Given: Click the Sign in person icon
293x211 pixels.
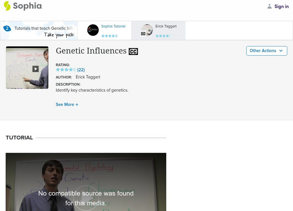Looking at the screenshot, I should 269,6.
